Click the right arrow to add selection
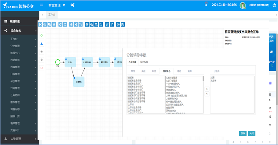The image size is (278, 145). click(x=207, y=89)
